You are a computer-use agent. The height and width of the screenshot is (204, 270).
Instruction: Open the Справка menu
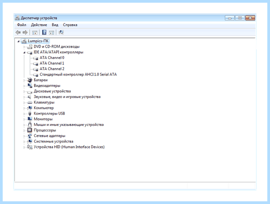coord(70,25)
